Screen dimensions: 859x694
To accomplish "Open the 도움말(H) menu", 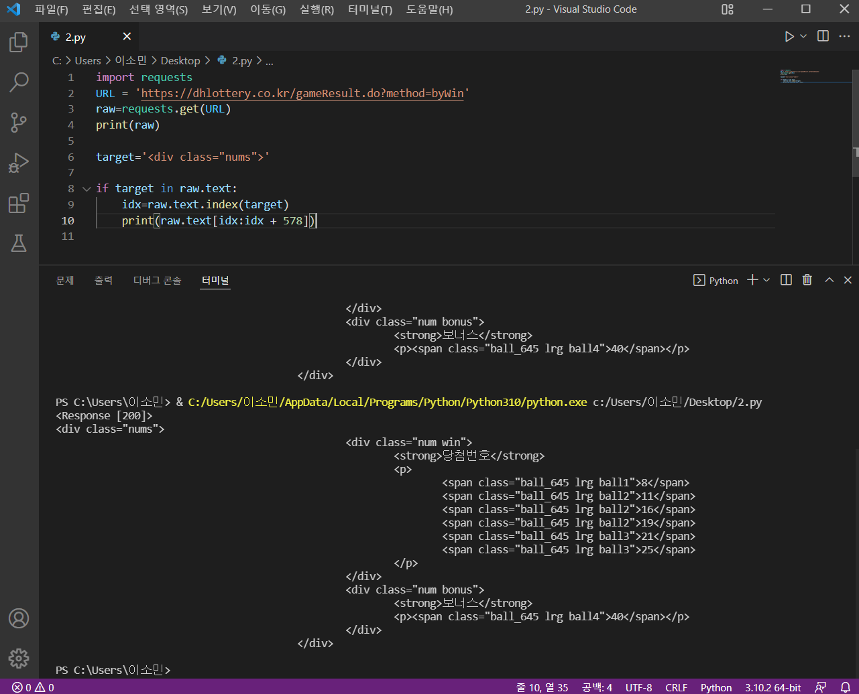I will click(x=429, y=9).
